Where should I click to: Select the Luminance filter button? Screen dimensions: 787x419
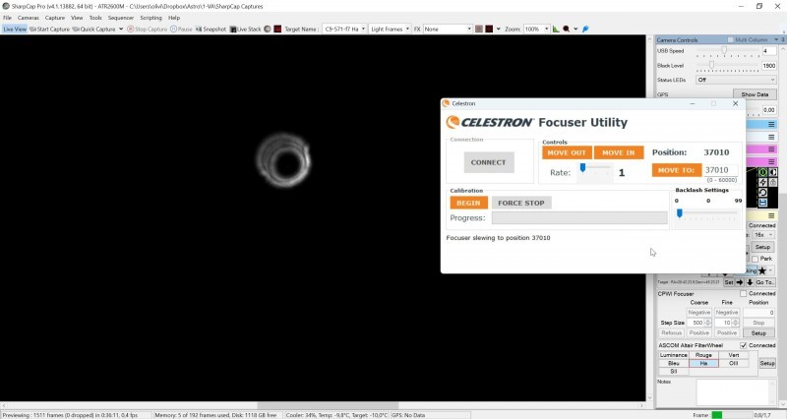[674, 355]
